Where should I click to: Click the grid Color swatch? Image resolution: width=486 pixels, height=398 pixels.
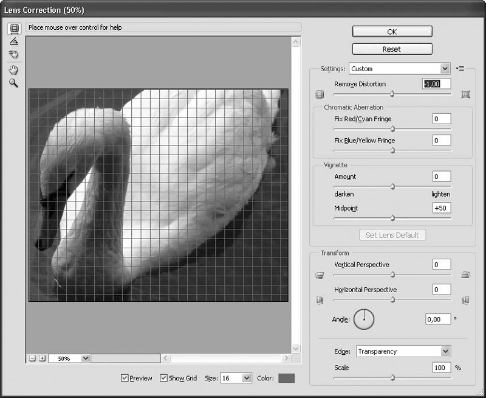click(286, 378)
